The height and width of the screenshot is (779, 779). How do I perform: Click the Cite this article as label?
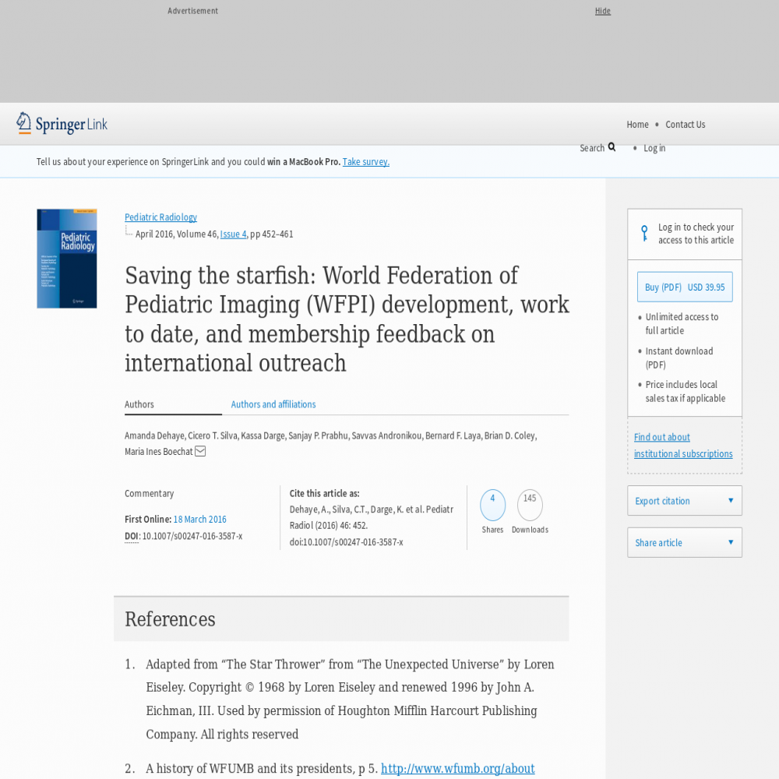(324, 493)
